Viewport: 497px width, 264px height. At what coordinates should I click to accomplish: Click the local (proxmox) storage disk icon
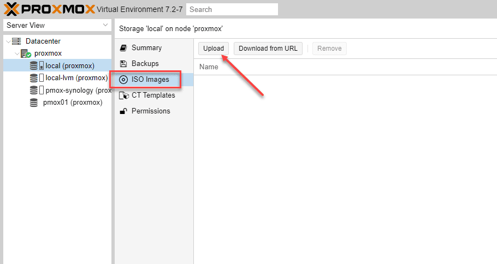point(34,65)
